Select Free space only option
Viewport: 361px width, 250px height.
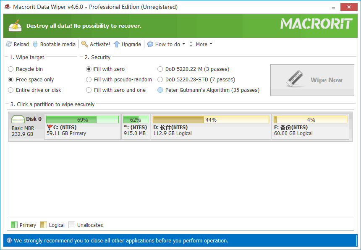tap(31, 80)
